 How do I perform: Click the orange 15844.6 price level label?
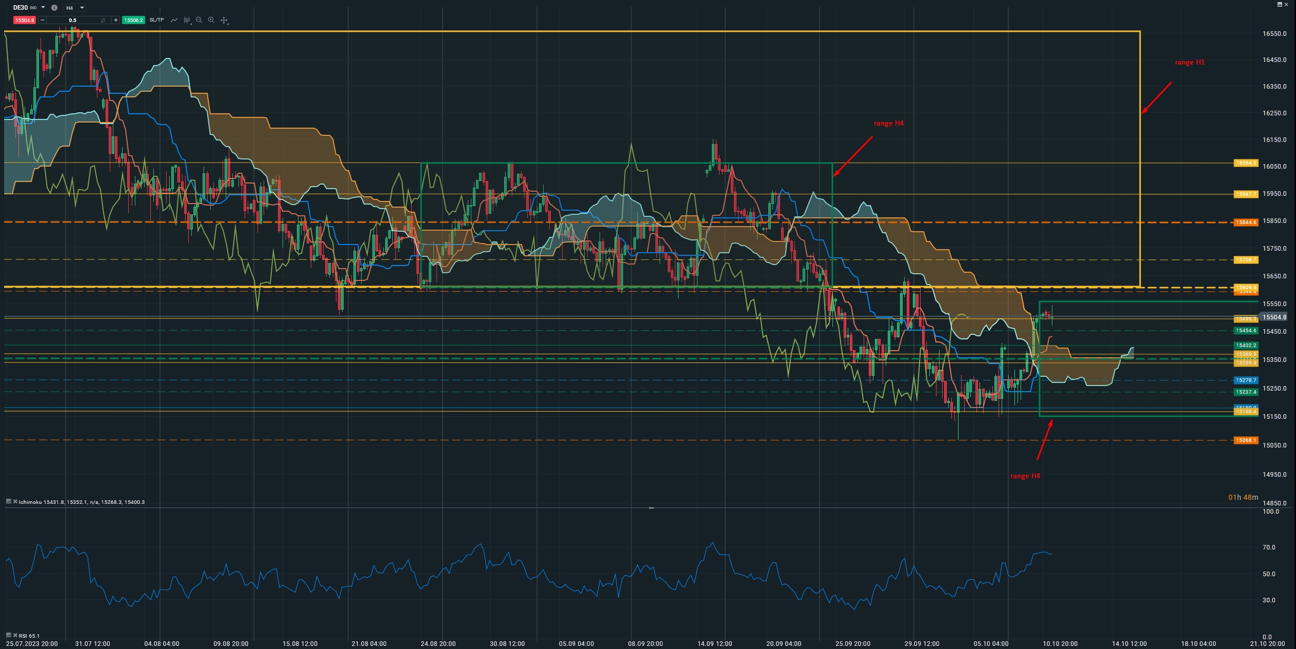pos(1245,222)
